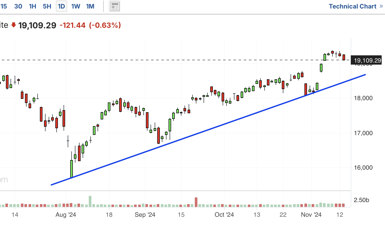The width and height of the screenshot is (385, 226).
Task: Click the (-0.63%) percent change
Action: pos(105,25)
